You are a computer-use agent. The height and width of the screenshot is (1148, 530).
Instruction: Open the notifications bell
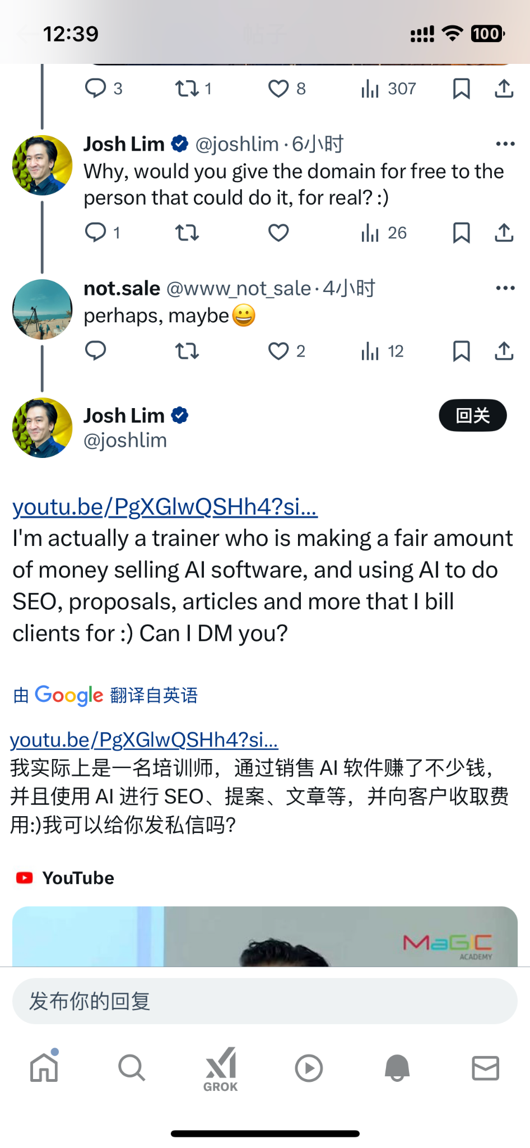coord(397,1068)
